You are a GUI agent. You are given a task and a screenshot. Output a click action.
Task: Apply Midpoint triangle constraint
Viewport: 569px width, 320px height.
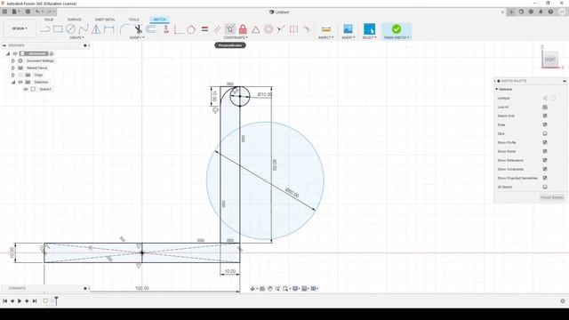[255, 29]
